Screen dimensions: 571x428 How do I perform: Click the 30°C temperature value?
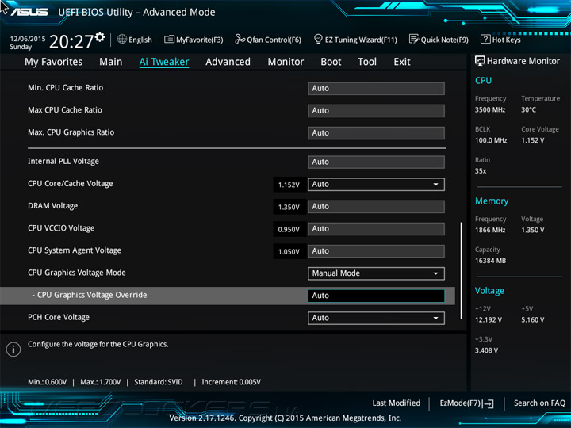[528, 109]
